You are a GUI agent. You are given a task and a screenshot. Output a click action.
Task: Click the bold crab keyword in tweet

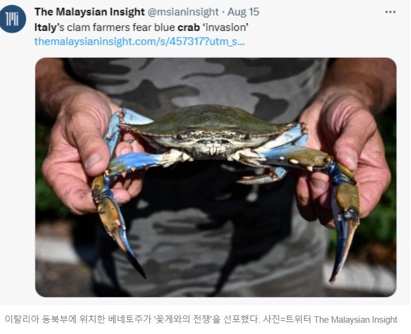coord(188,27)
